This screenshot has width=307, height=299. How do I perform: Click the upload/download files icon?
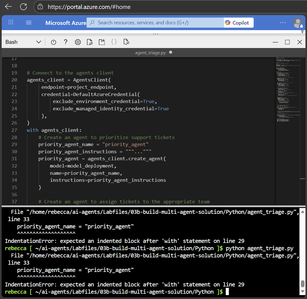click(x=90, y=42)
